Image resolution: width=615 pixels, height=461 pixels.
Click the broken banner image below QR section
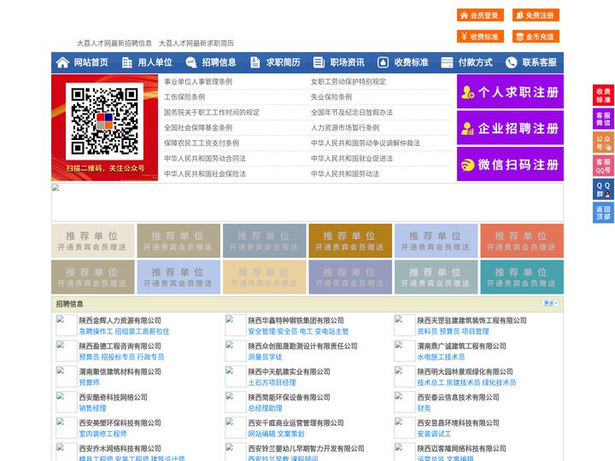point(307,202)
